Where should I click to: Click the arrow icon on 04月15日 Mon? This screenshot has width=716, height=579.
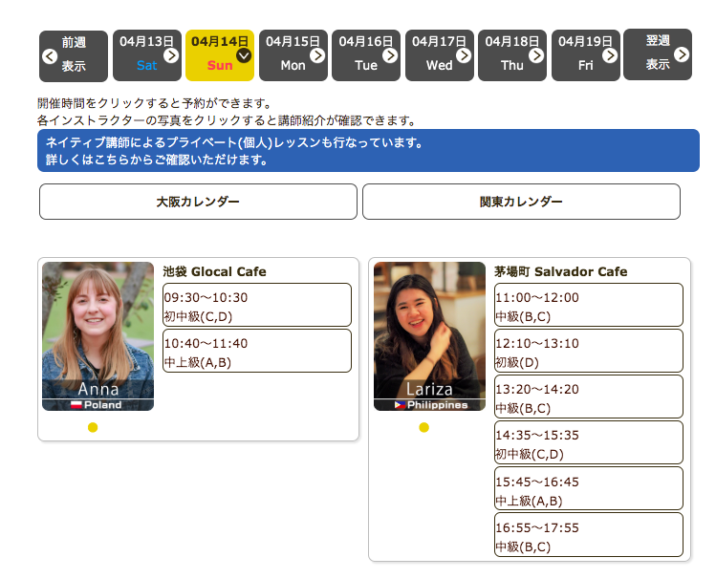coord(317,55)
